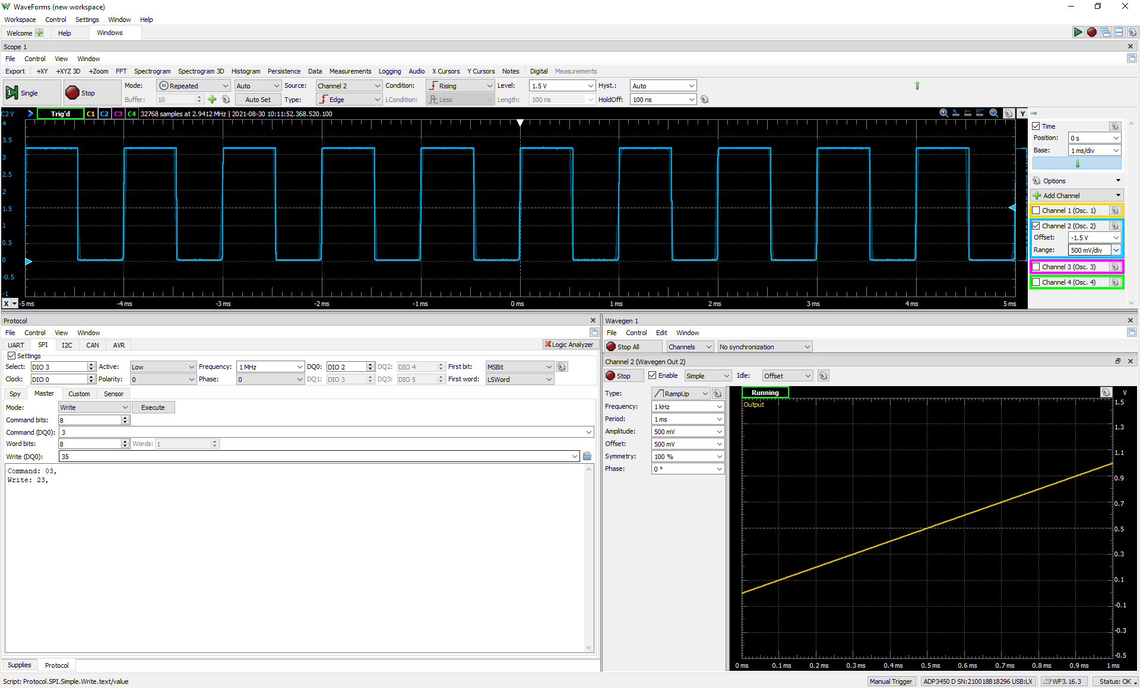Open the Spy tab in Protocol
1140x688 pixels.
click(15, 394)
